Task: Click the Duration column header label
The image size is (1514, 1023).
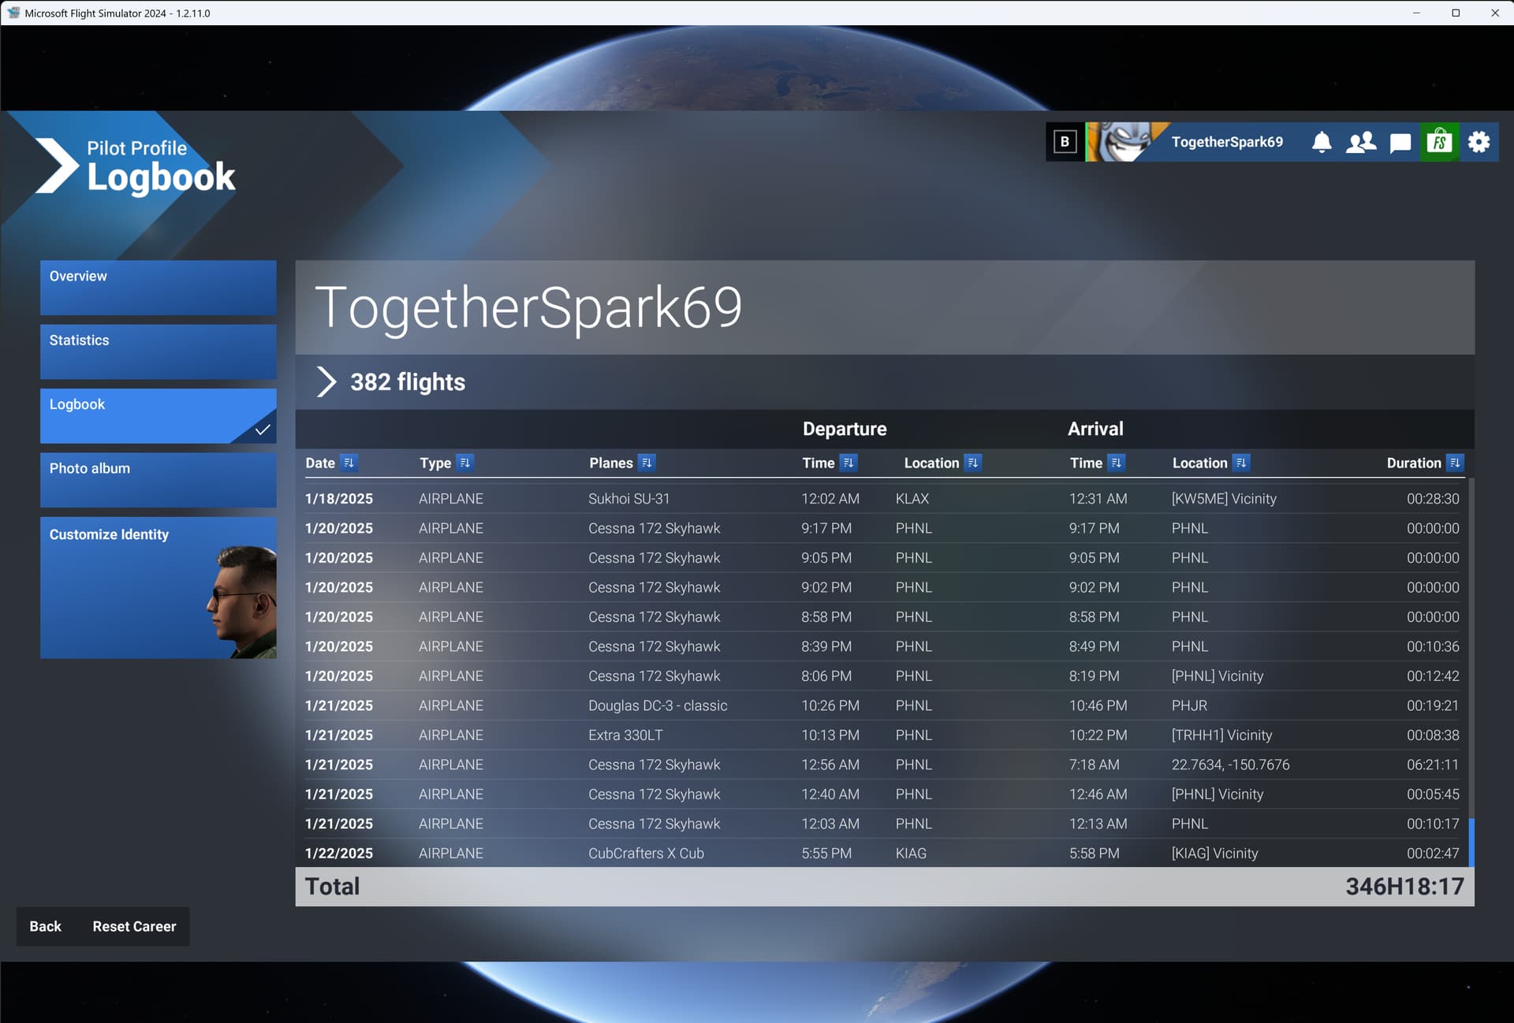Action: [1414, 463]
